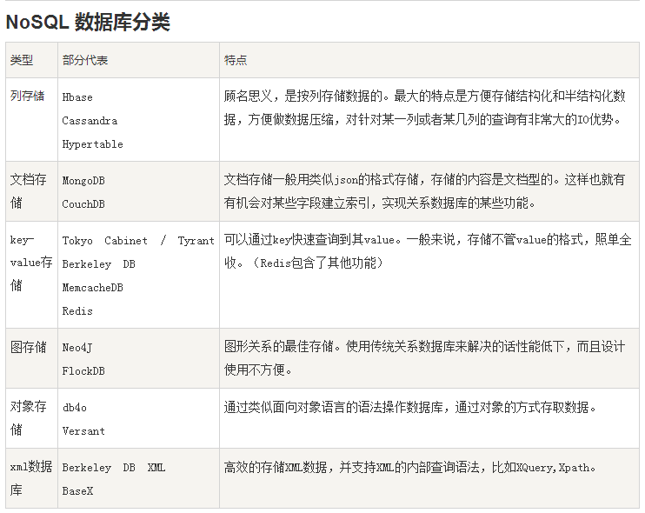Click the description starting '通过类似面向对象语言'

[x=410, y=407]
